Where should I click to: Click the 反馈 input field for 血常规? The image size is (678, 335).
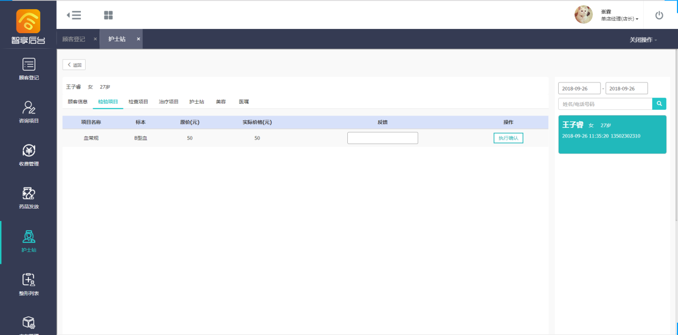(382, 138)
